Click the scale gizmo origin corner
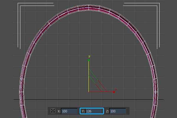The height and width of the screenshot is (118, 177). [x=89, y=92]
